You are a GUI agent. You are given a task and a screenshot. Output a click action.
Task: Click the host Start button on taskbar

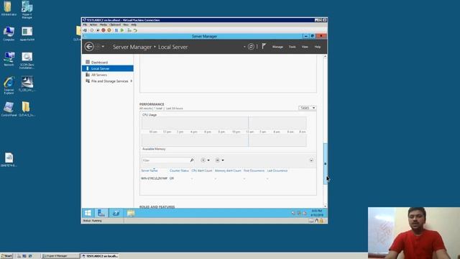click(6, 256)
